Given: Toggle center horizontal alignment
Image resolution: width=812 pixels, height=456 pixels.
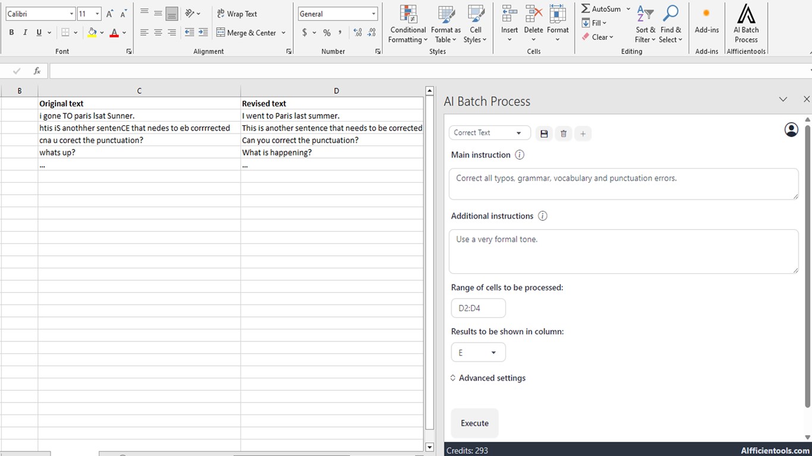Looking at the screenshot, I should (158, 33).
